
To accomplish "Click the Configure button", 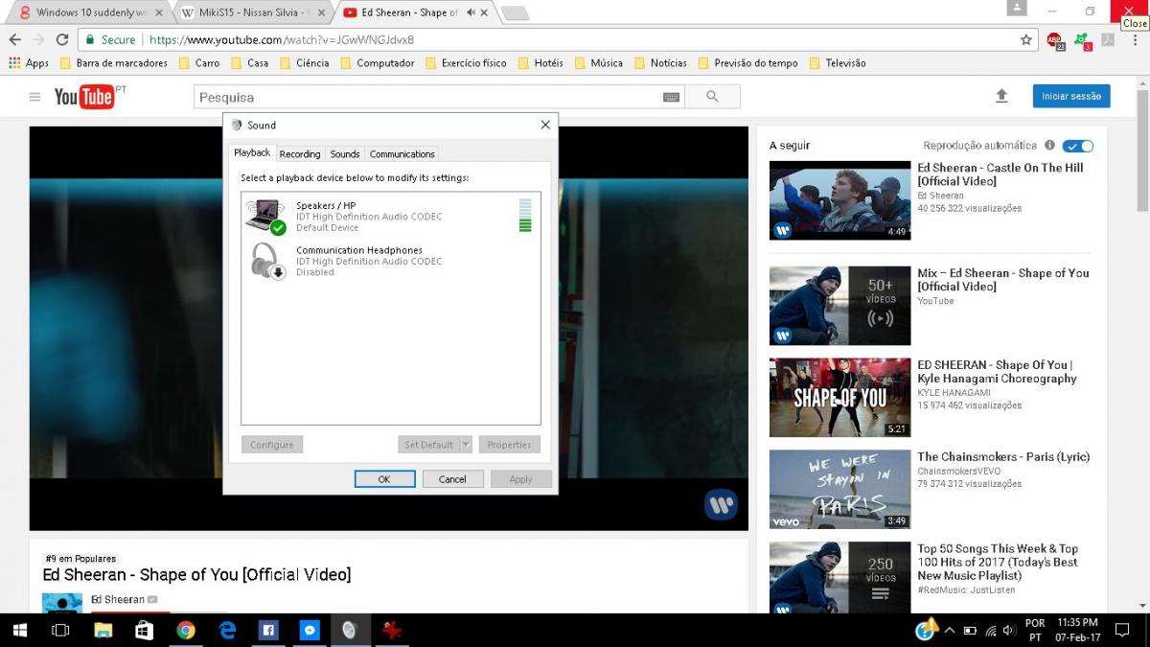I will coord(272,445).
